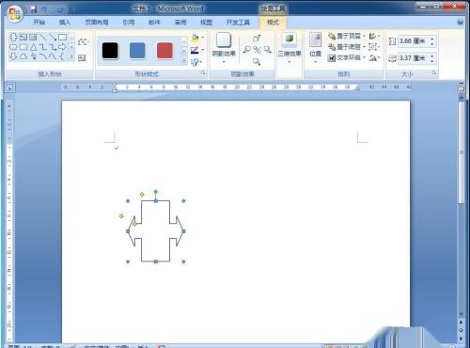470x348 pixels.
Task: Apply the black shape style swatch
Action: point(110,51)
